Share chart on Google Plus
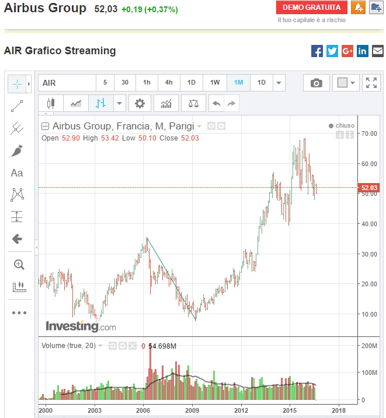The image size is (386, 418). pyautogui.click(x=347, y=51)
